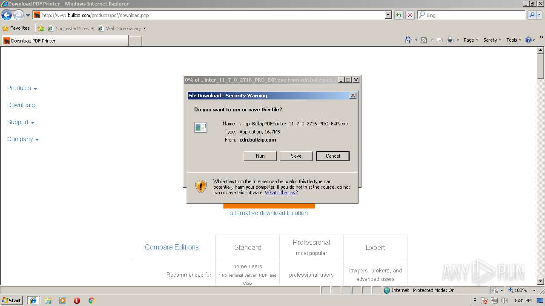Open Favorites star button
Viewport: 545px width, 306px height.
pyautogui.click(x=16, y=28)
